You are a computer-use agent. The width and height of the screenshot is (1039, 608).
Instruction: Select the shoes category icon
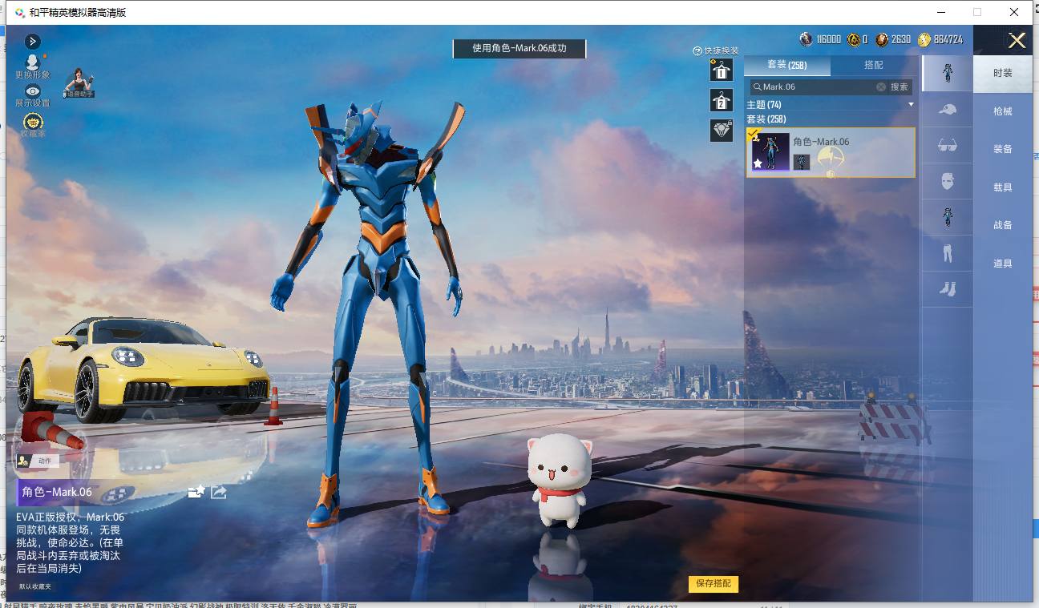click(947, 289)
